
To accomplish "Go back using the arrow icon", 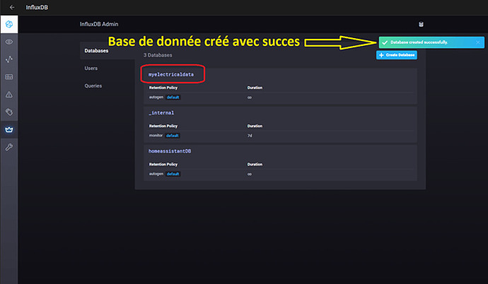I will click(12, 7).
